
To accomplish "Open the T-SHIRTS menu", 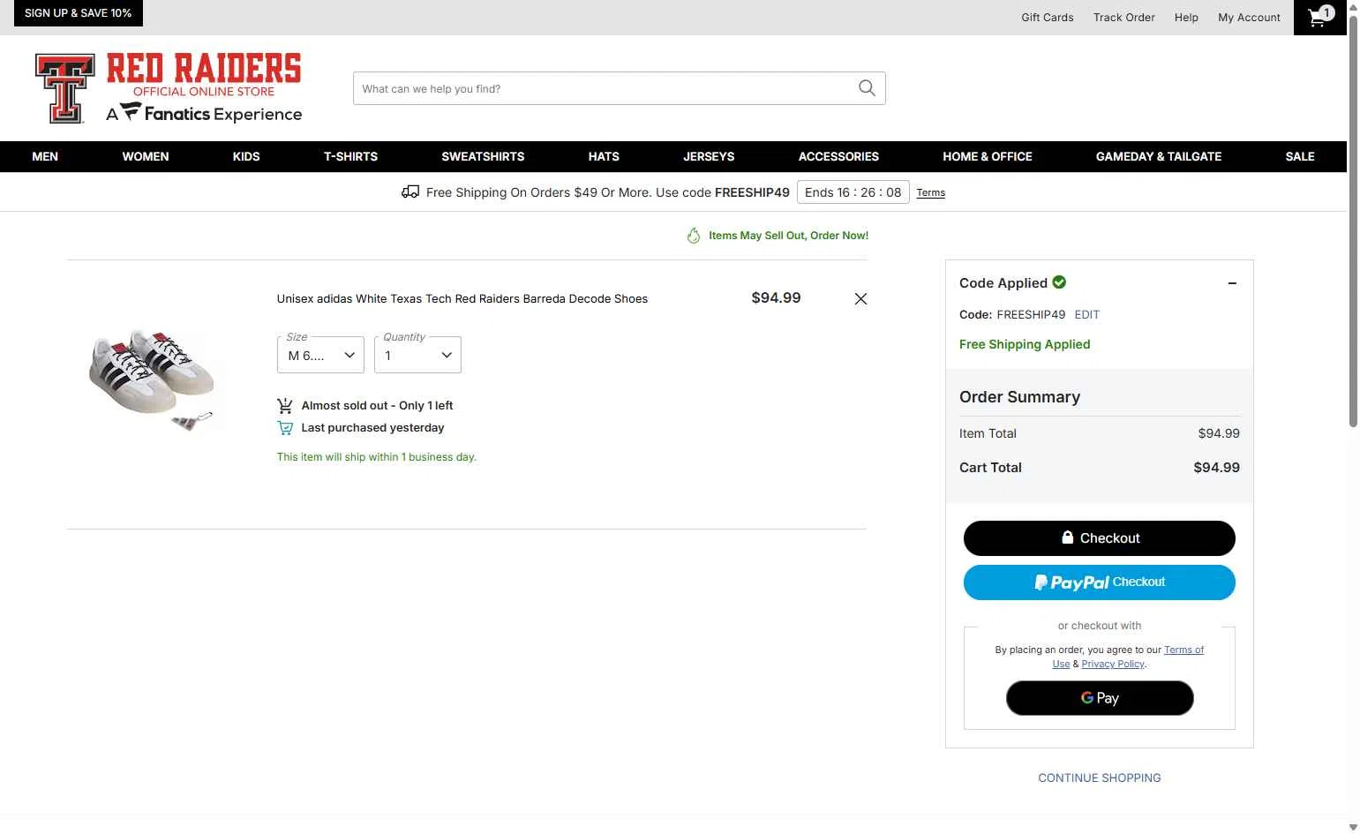I will [350, 156].
